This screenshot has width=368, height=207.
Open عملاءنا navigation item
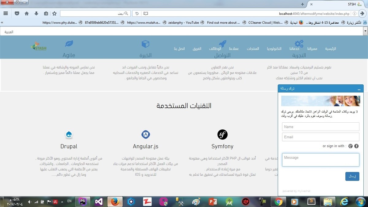coord(234,49)
